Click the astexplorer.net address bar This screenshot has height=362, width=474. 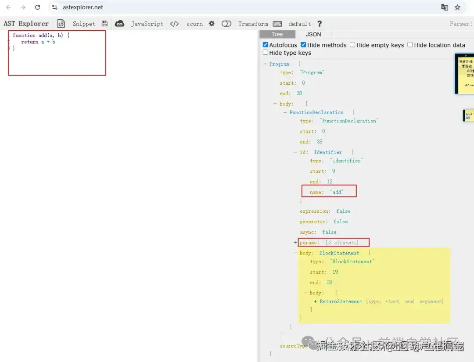tap(242, 7)
